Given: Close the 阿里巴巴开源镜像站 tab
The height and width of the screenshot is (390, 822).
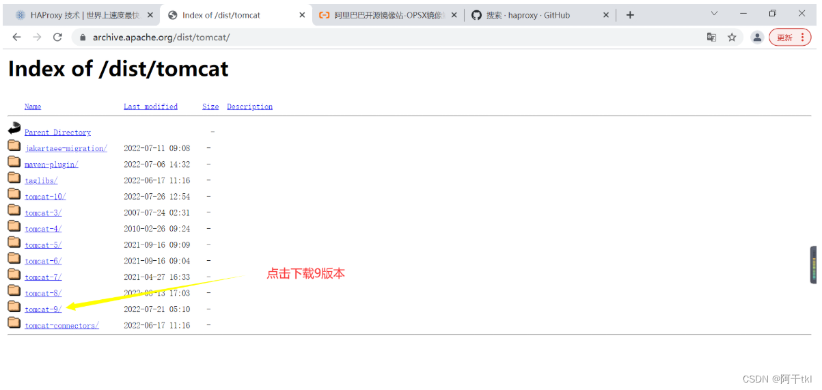Looking at the screenshot, I should pos(454,15).
